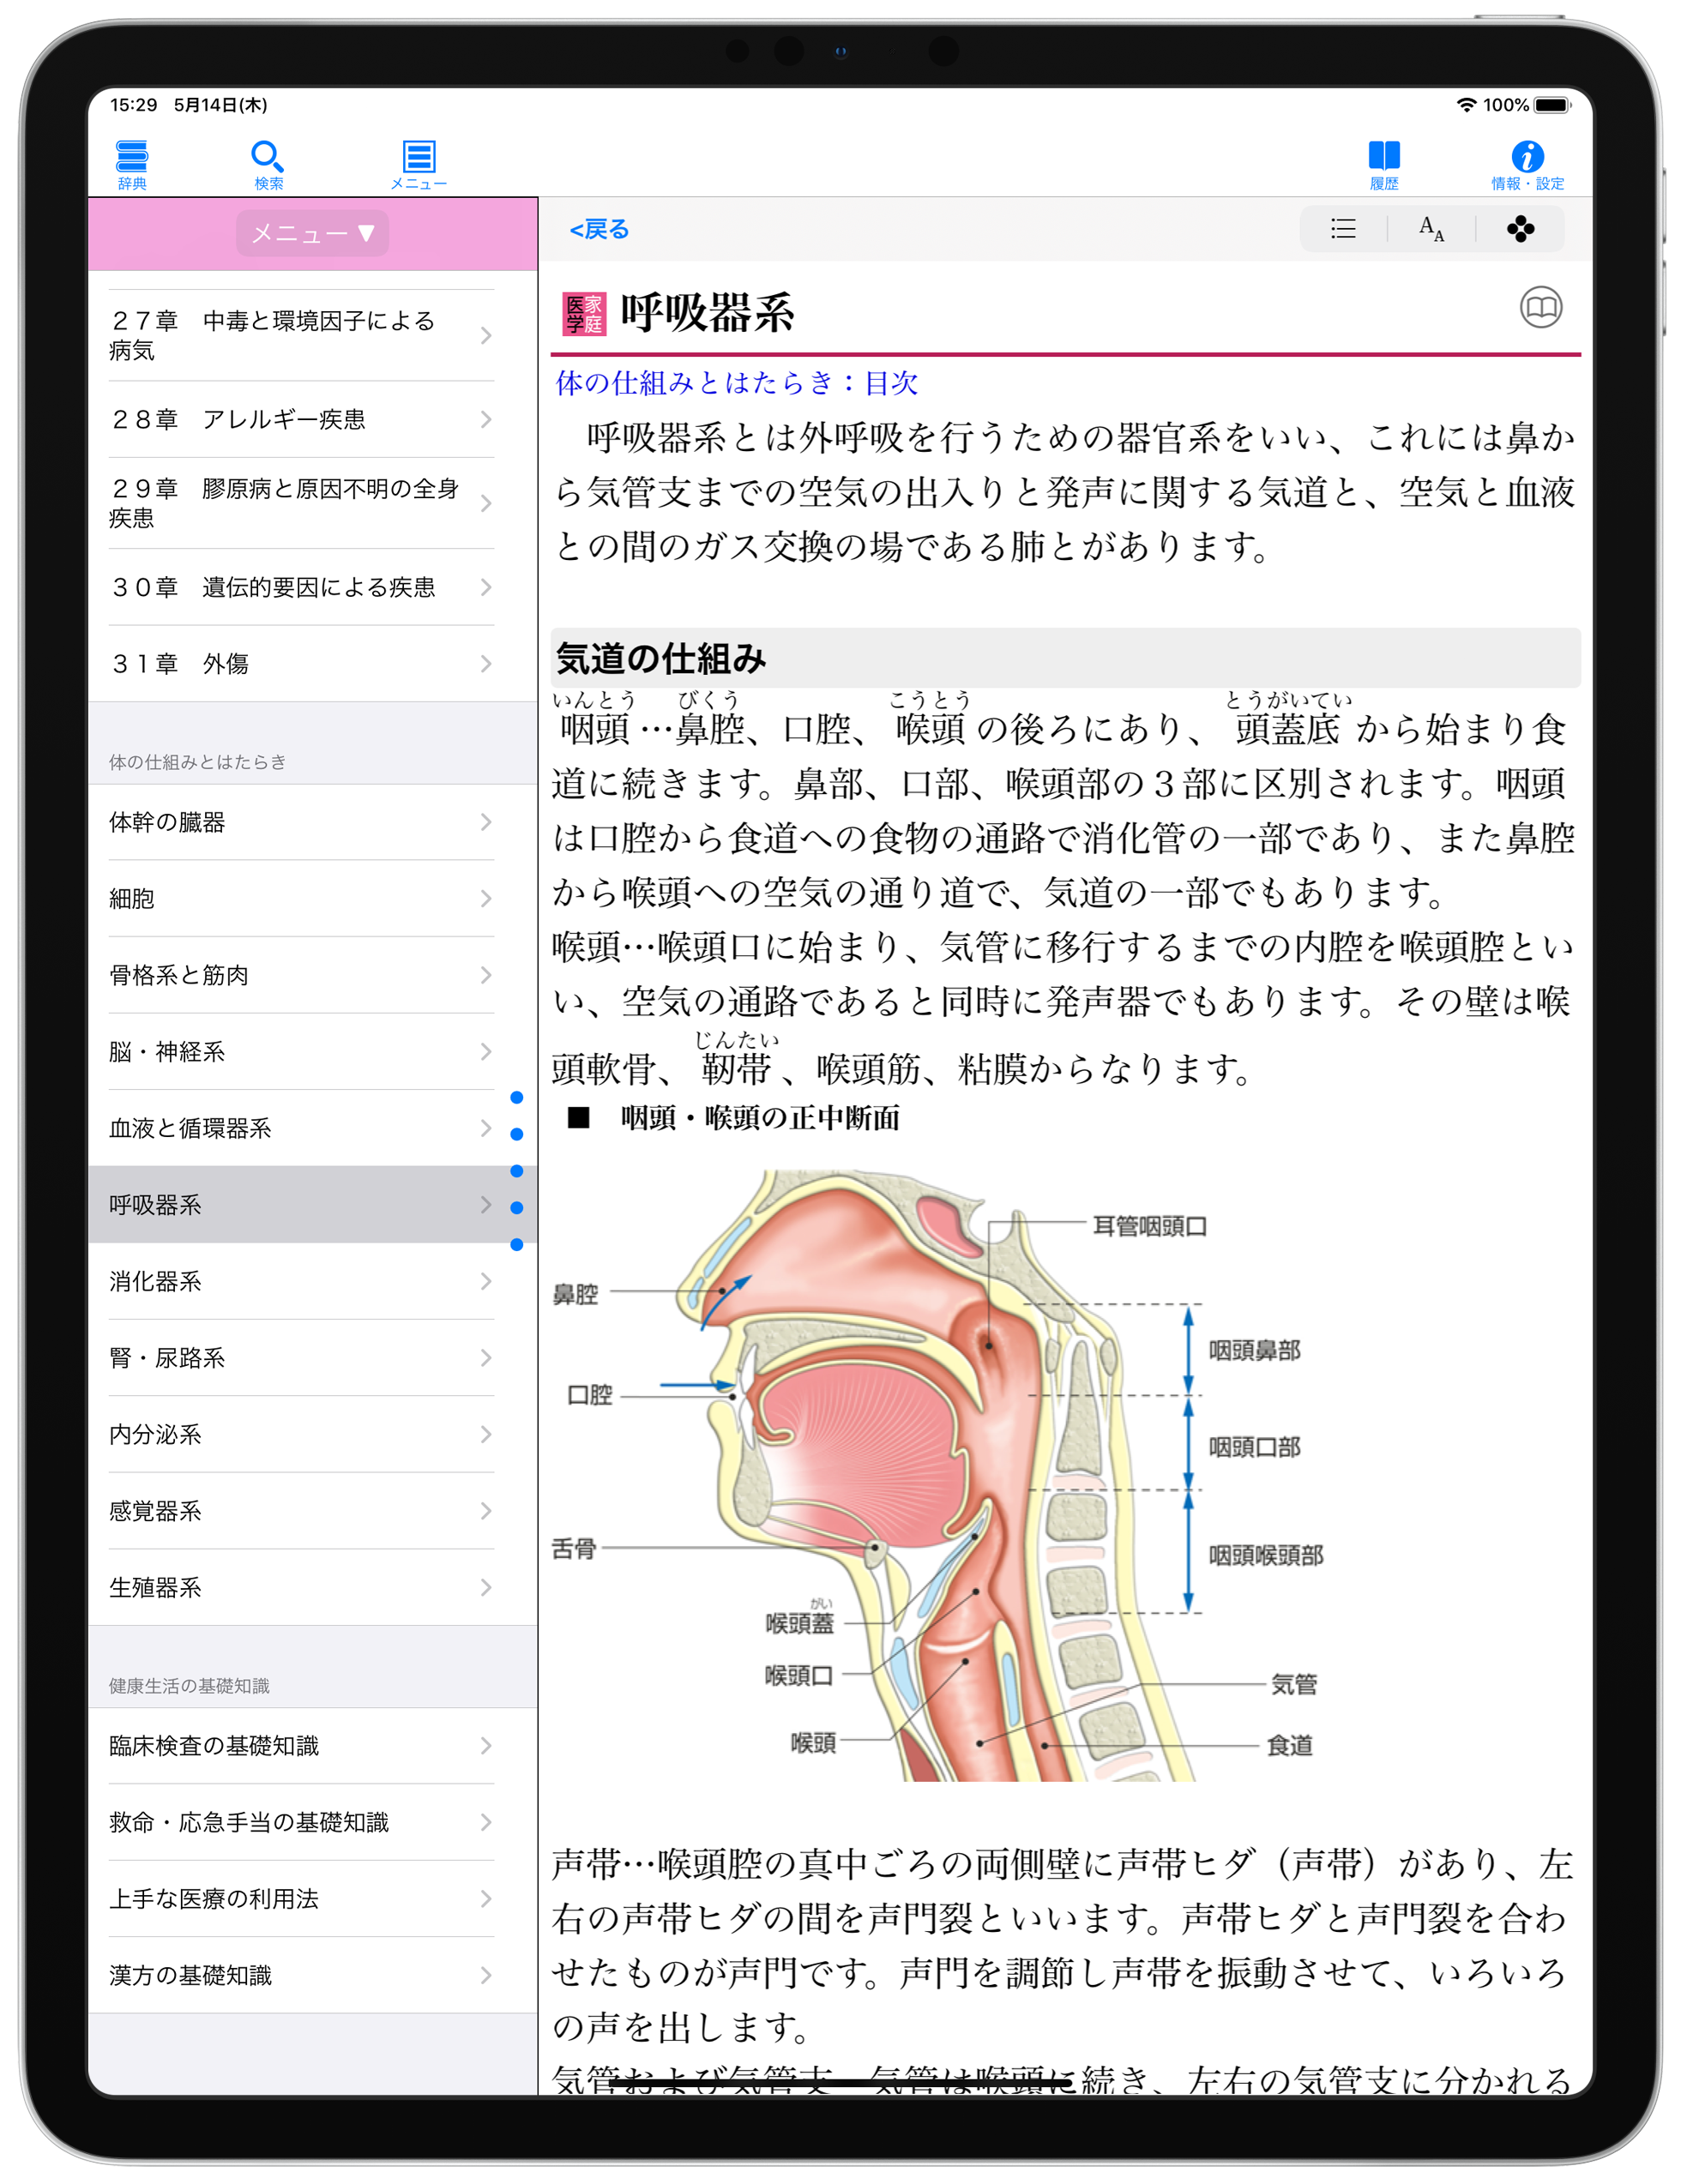
Task: Tap the four-dot clover icon
Action: [1519, 229]
